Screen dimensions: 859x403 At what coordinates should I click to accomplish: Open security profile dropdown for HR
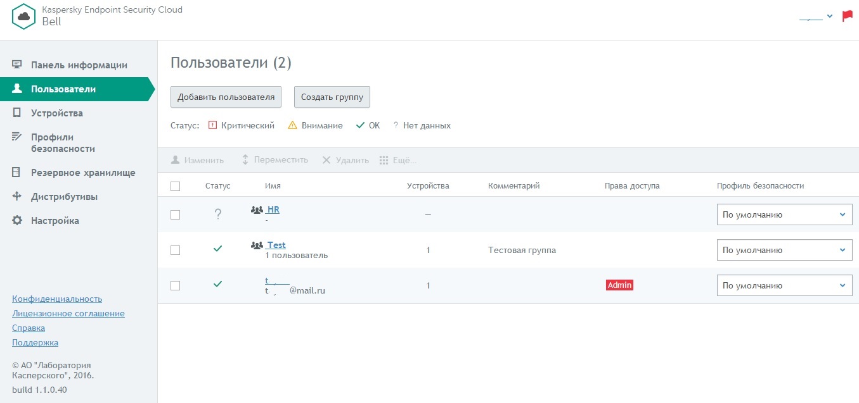click(784, 214)
